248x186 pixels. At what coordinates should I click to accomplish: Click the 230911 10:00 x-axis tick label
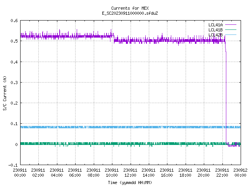112,173
